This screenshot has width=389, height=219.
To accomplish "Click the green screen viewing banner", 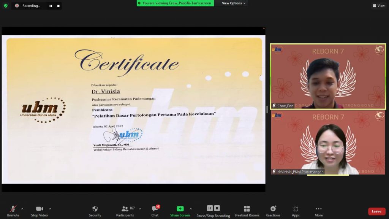I will click(175, 3).
